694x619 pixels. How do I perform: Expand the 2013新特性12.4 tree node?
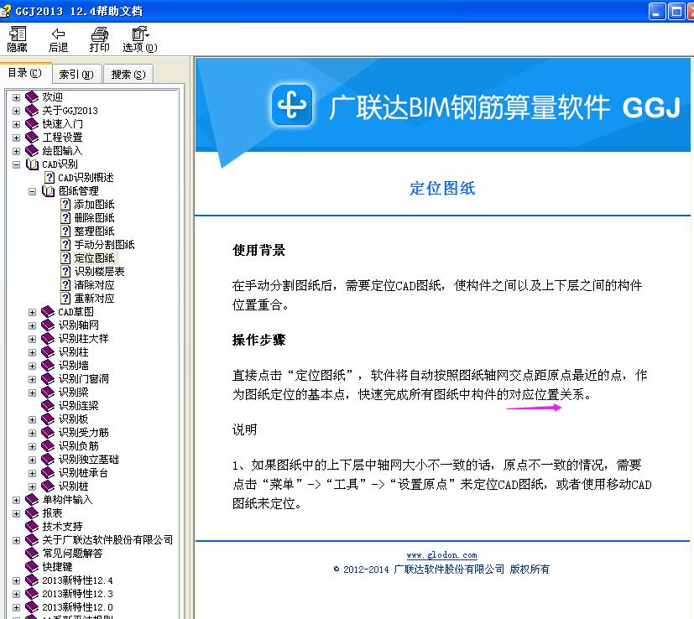click(17, 580)
